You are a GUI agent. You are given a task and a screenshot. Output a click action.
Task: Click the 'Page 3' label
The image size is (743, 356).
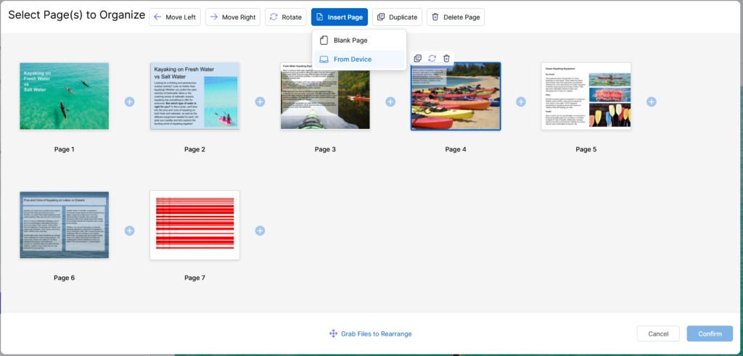(325, 149)
